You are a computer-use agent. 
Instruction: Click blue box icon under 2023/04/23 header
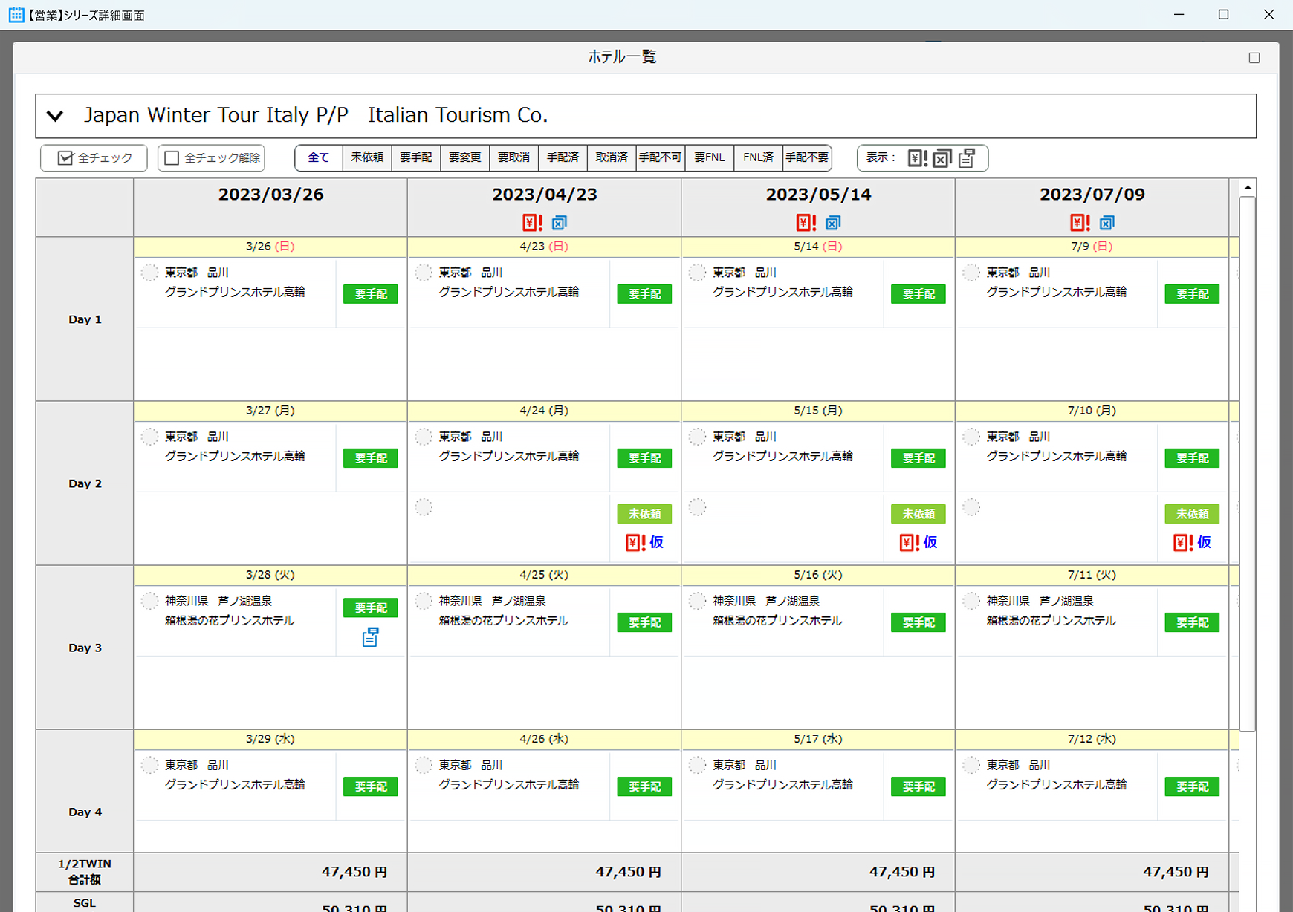point(560,223)
